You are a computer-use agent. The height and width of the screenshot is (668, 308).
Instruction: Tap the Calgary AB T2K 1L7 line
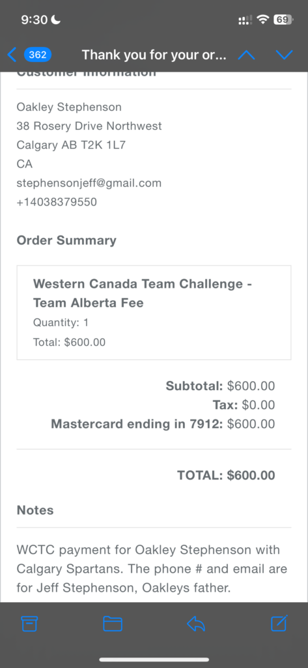[x=71, y=145]
